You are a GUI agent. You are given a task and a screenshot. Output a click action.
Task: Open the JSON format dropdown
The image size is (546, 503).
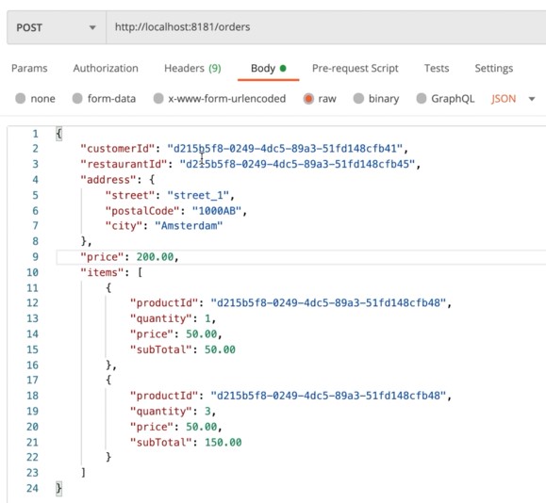point(513,99)
